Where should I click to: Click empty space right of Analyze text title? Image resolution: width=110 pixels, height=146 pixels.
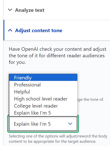click(77, 10)
